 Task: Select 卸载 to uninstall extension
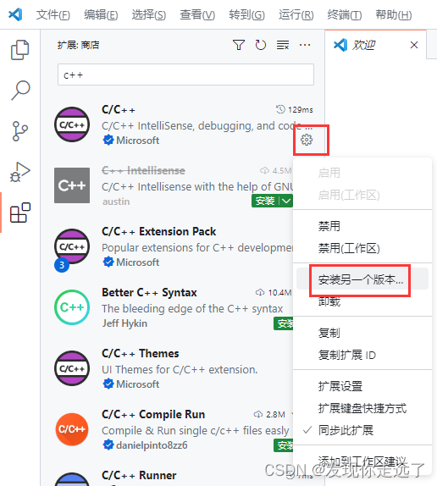362,301
